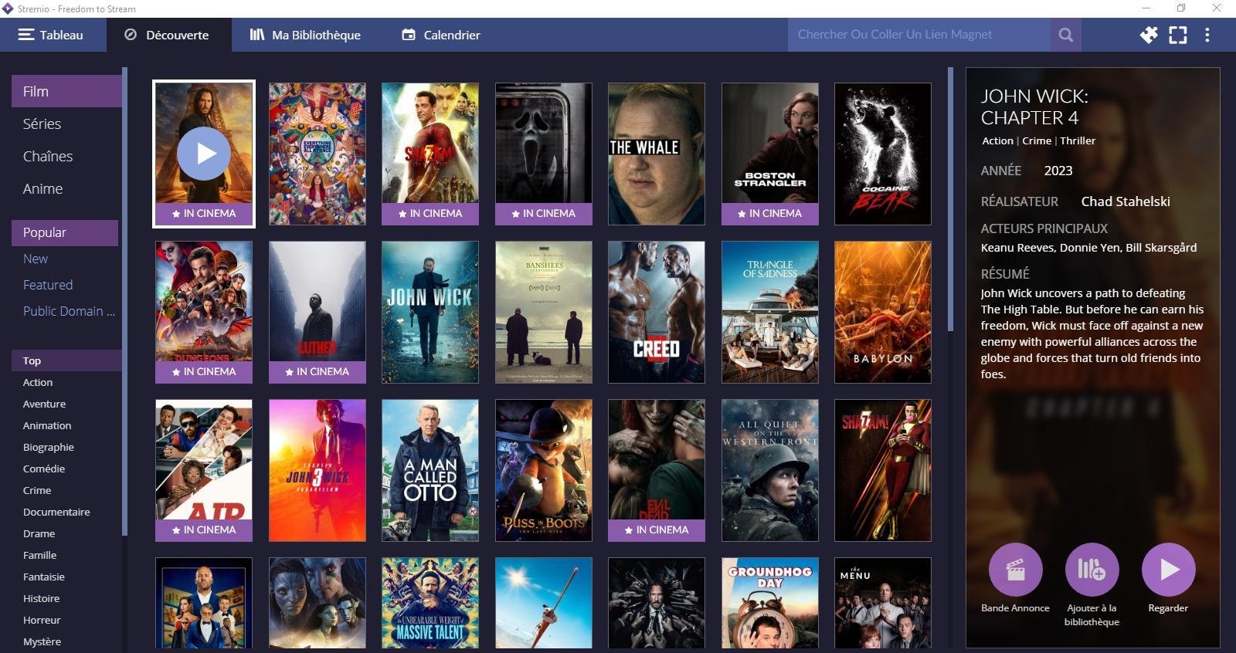Open the Calendrier tab
The image size is (1236, 653).
pos(441,35)
